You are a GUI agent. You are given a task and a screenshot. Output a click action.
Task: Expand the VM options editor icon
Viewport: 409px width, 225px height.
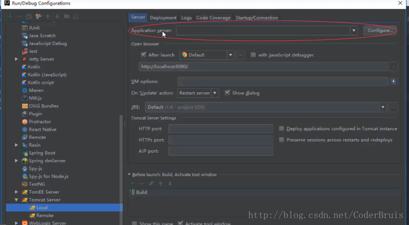[393, 82]
